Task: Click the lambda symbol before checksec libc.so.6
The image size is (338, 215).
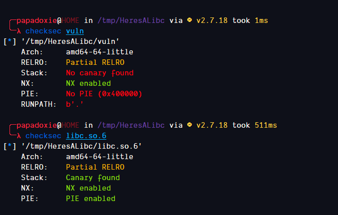Action: coord(19,136)
